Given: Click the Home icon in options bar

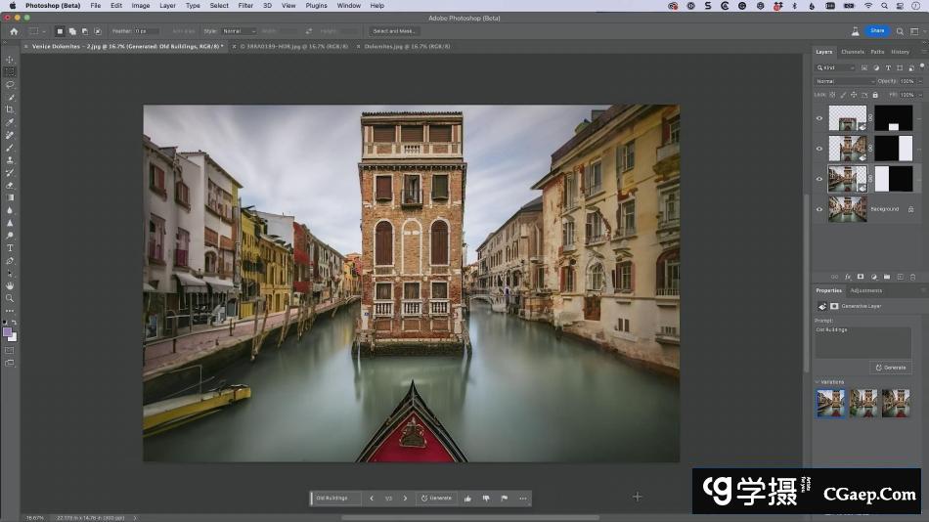Looking at the screenshot, I should [14, 31].
